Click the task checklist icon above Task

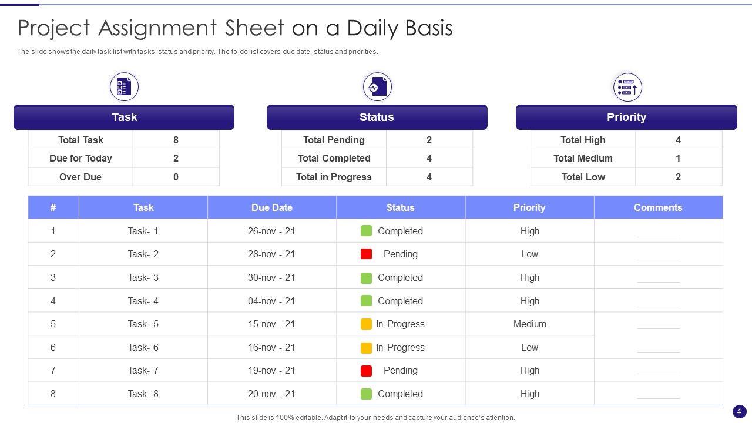click(x=124, y=87)
